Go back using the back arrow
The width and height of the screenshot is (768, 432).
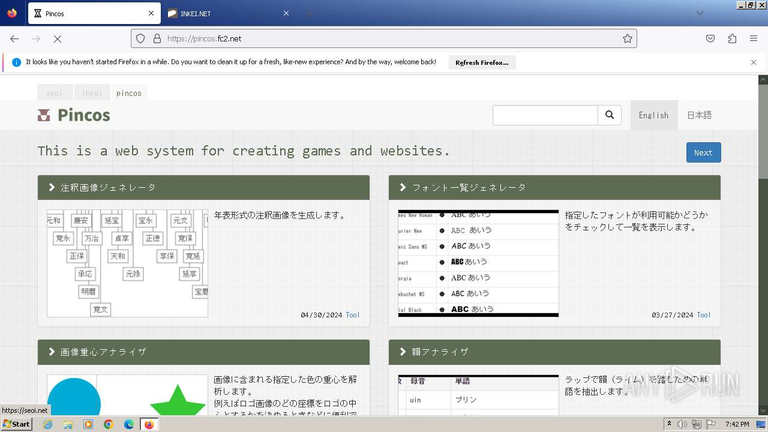[x=14, y=38]
